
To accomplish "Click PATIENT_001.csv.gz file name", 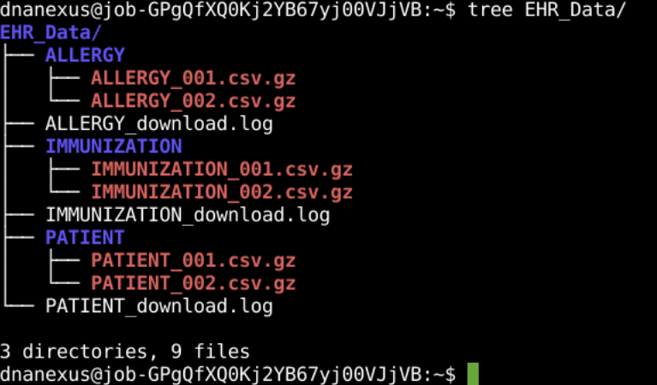I will [x=194, y=261].
